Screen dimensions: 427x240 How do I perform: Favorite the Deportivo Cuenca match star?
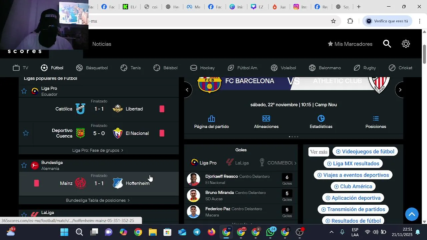tap(26, 133)
